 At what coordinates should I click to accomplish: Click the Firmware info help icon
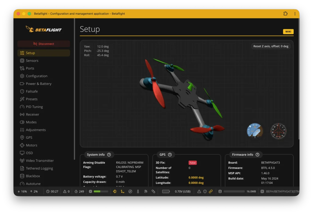(257, 154)
